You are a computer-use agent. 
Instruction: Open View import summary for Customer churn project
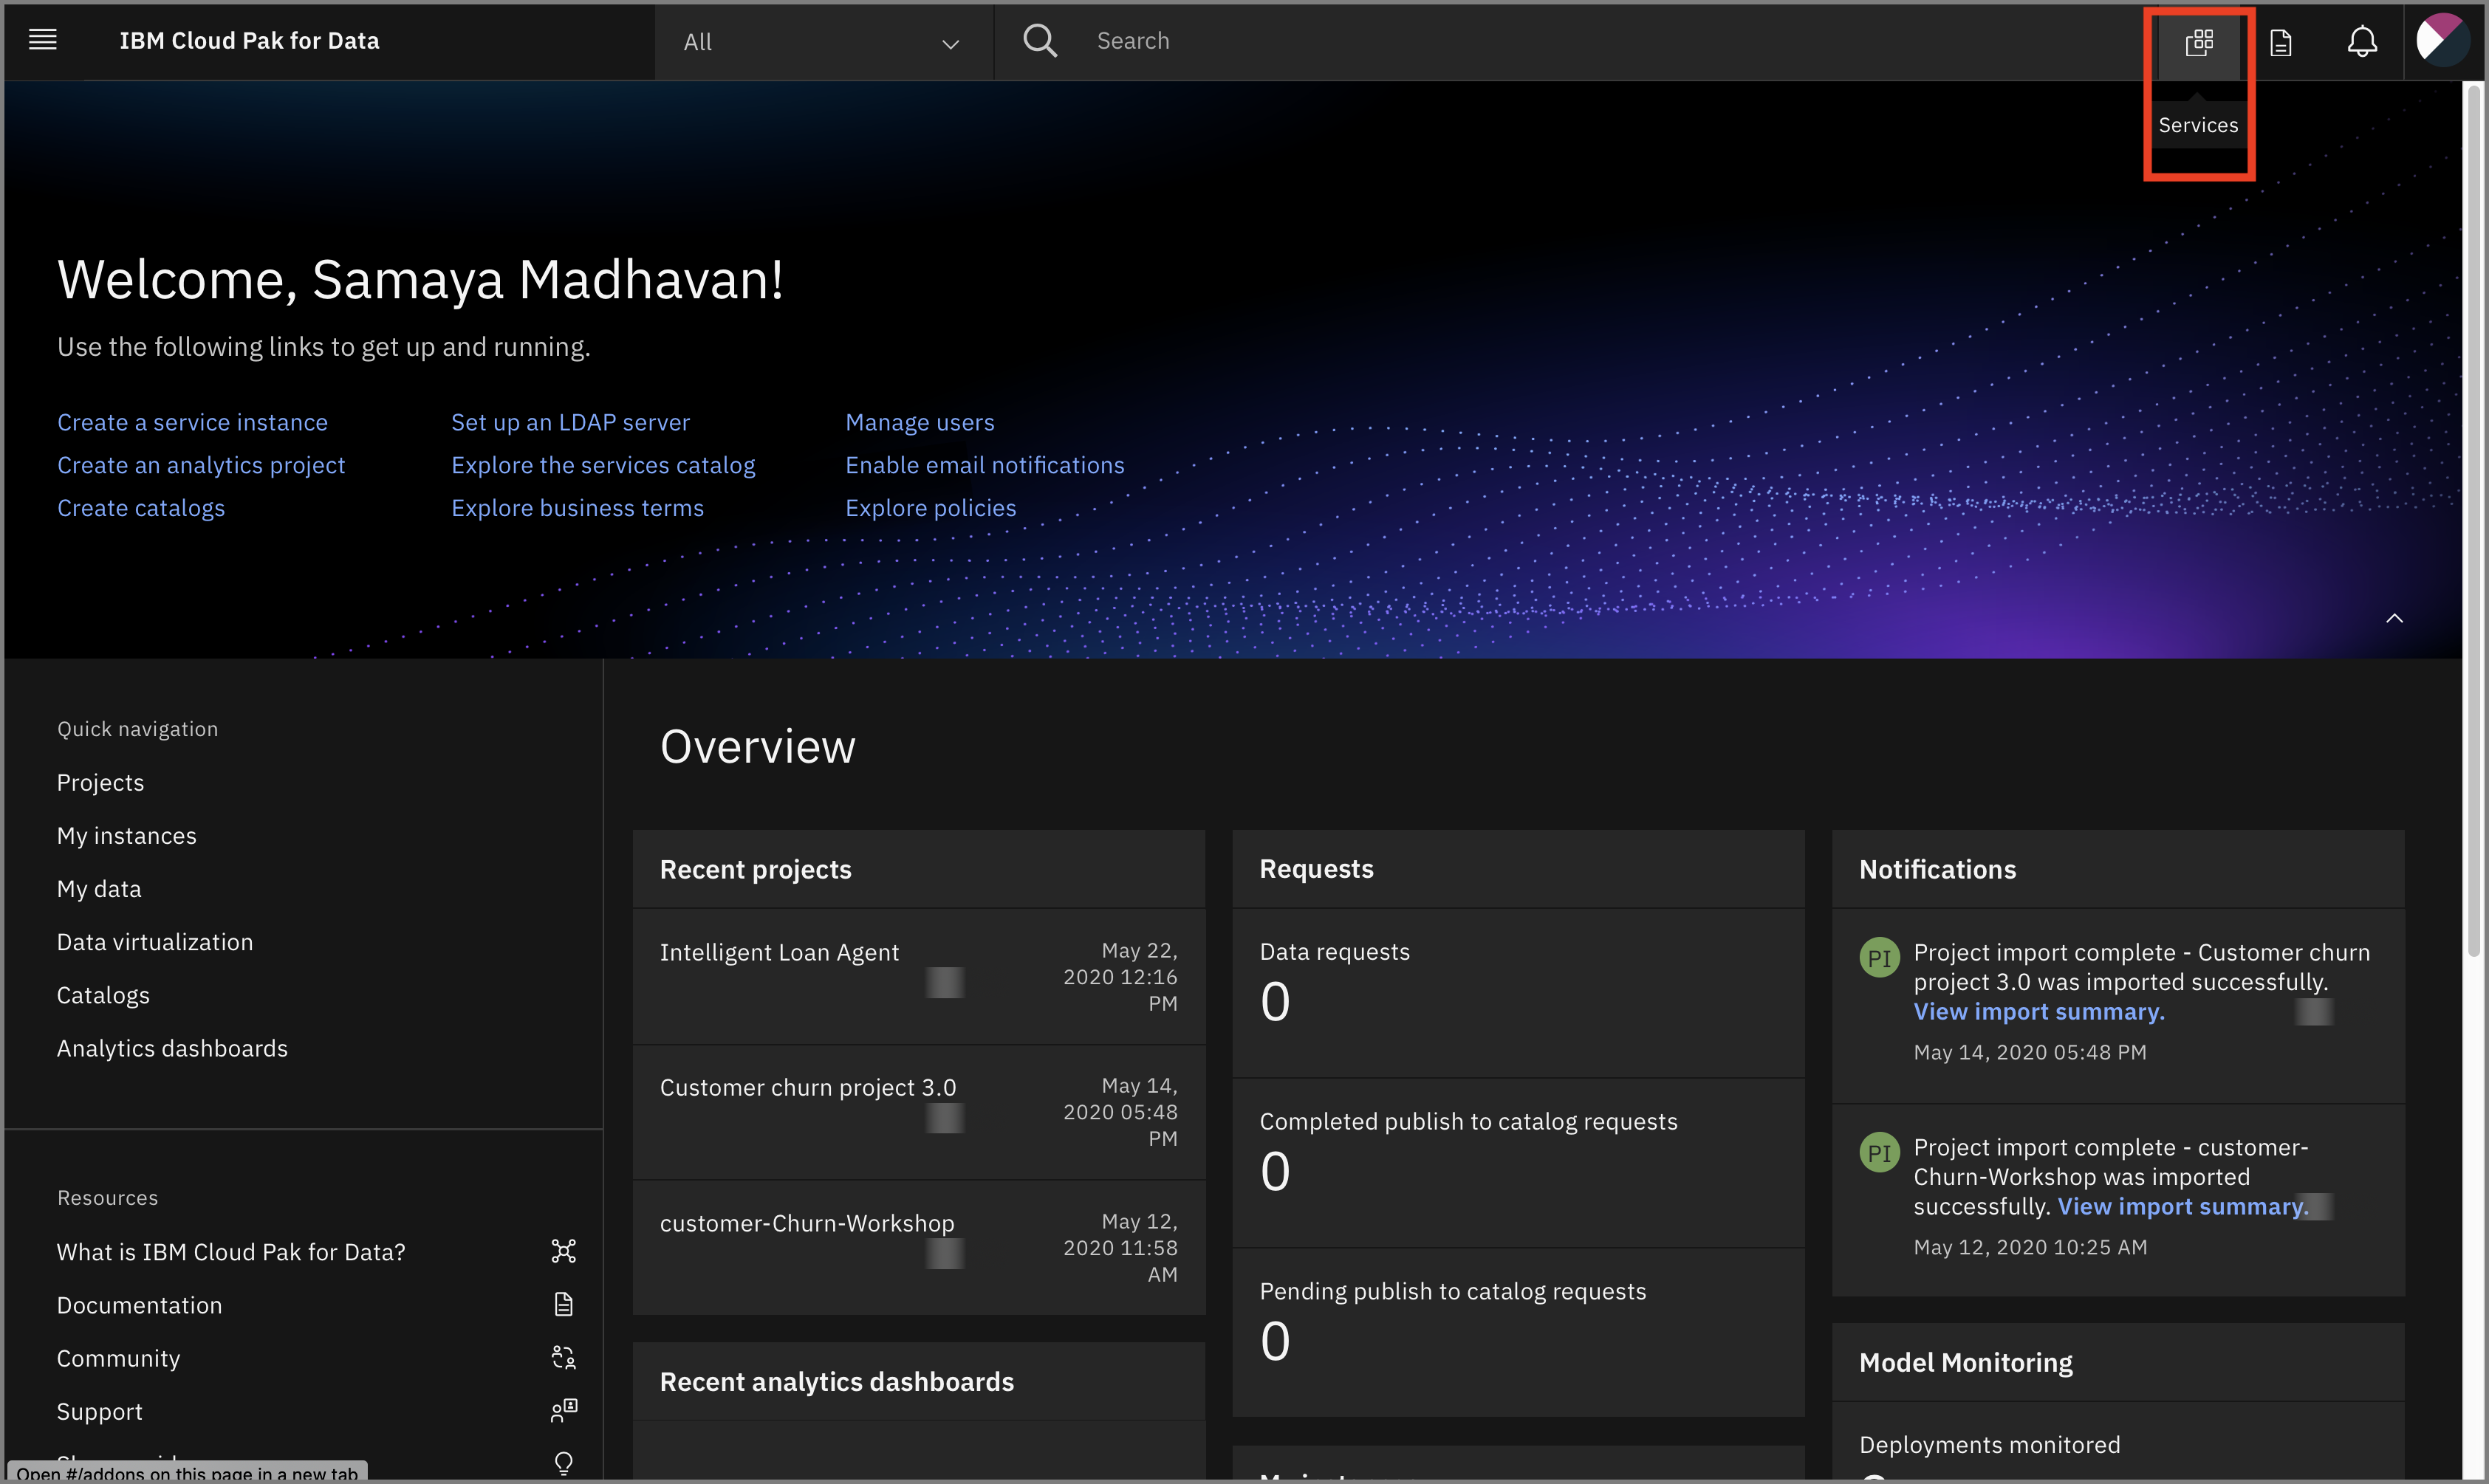(2040, 1012)
